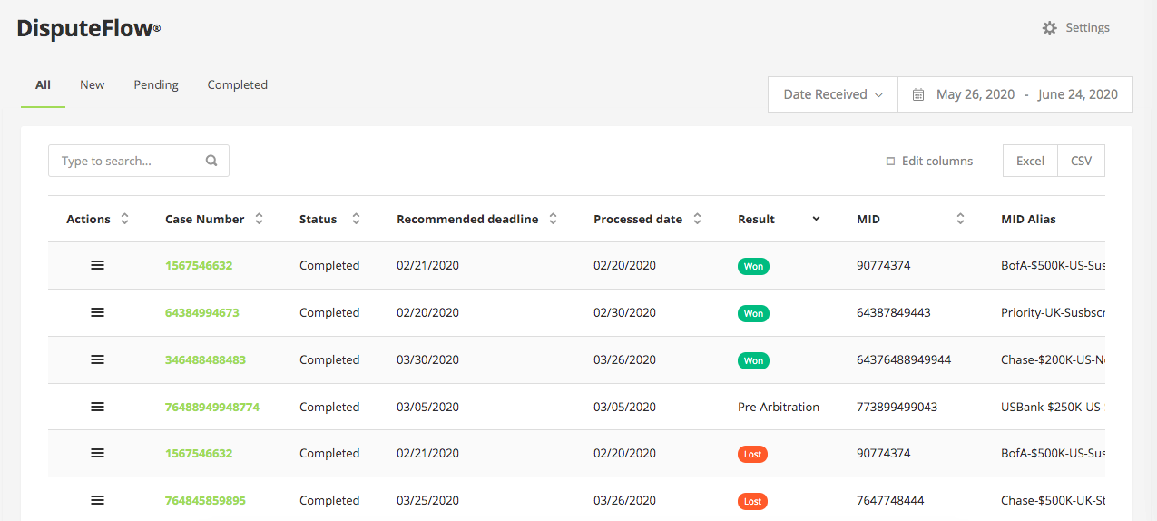Image resolution: width=1157 pixels, height=521 pixels.
Task: Click the Priority-UK alias cell
Action: click(x=1053, y=312)
